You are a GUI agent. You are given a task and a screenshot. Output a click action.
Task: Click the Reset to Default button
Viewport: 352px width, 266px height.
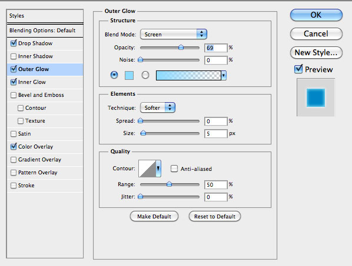[x=215, y=217]
